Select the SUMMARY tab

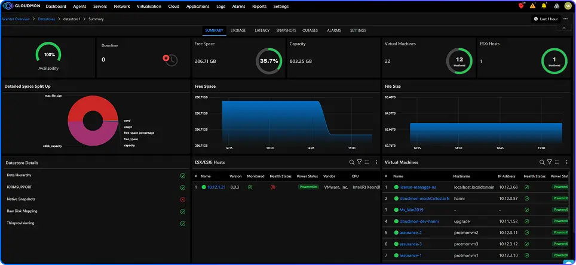[214, 30]
